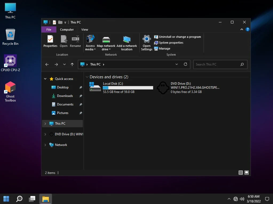The width and height of the screenshot is (273, 204).
Task: Select Network in navigation pane
Action: coord(61,145)
